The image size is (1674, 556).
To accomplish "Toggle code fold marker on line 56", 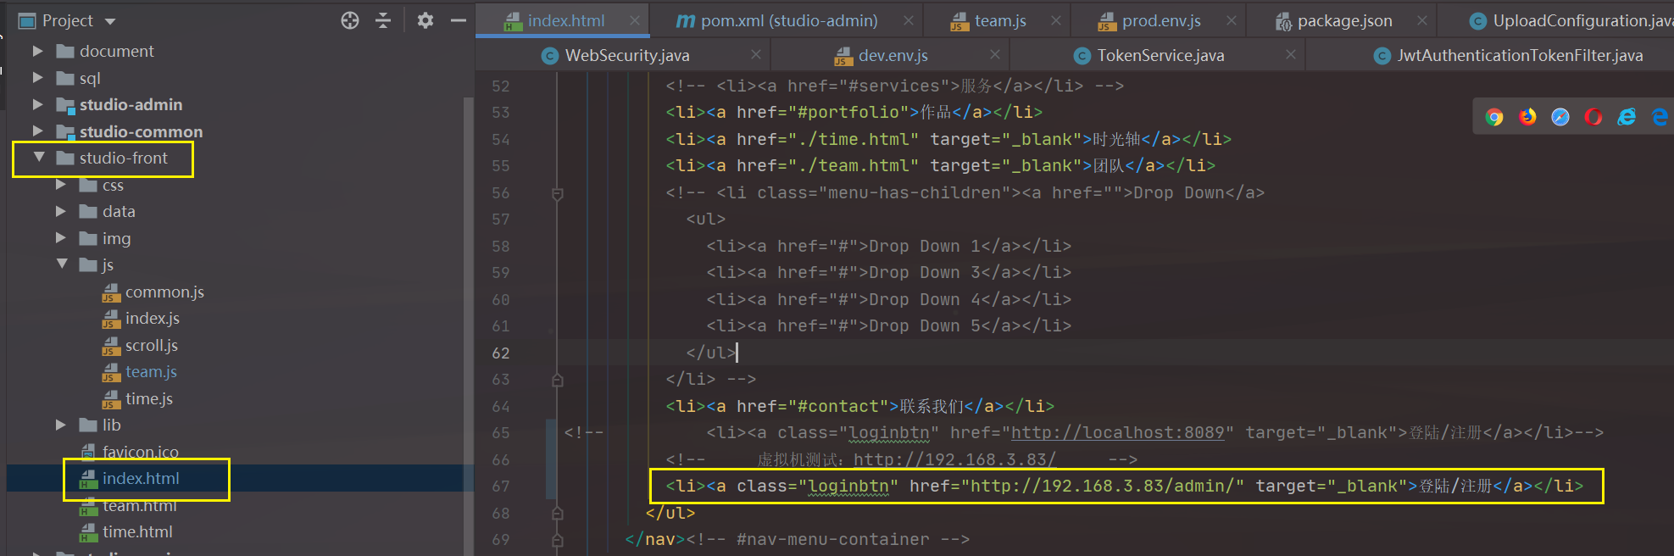I will tap(558, 193).
